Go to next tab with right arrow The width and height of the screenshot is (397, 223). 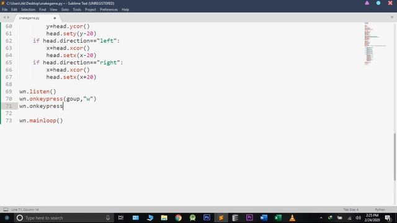tap(8, 17)
